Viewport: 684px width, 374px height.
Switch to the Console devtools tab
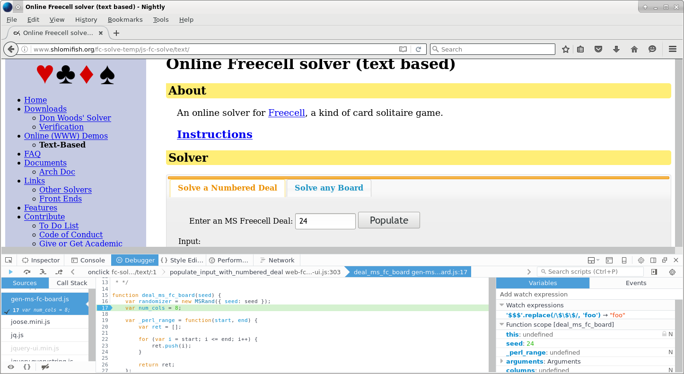[x=88, y=260]
